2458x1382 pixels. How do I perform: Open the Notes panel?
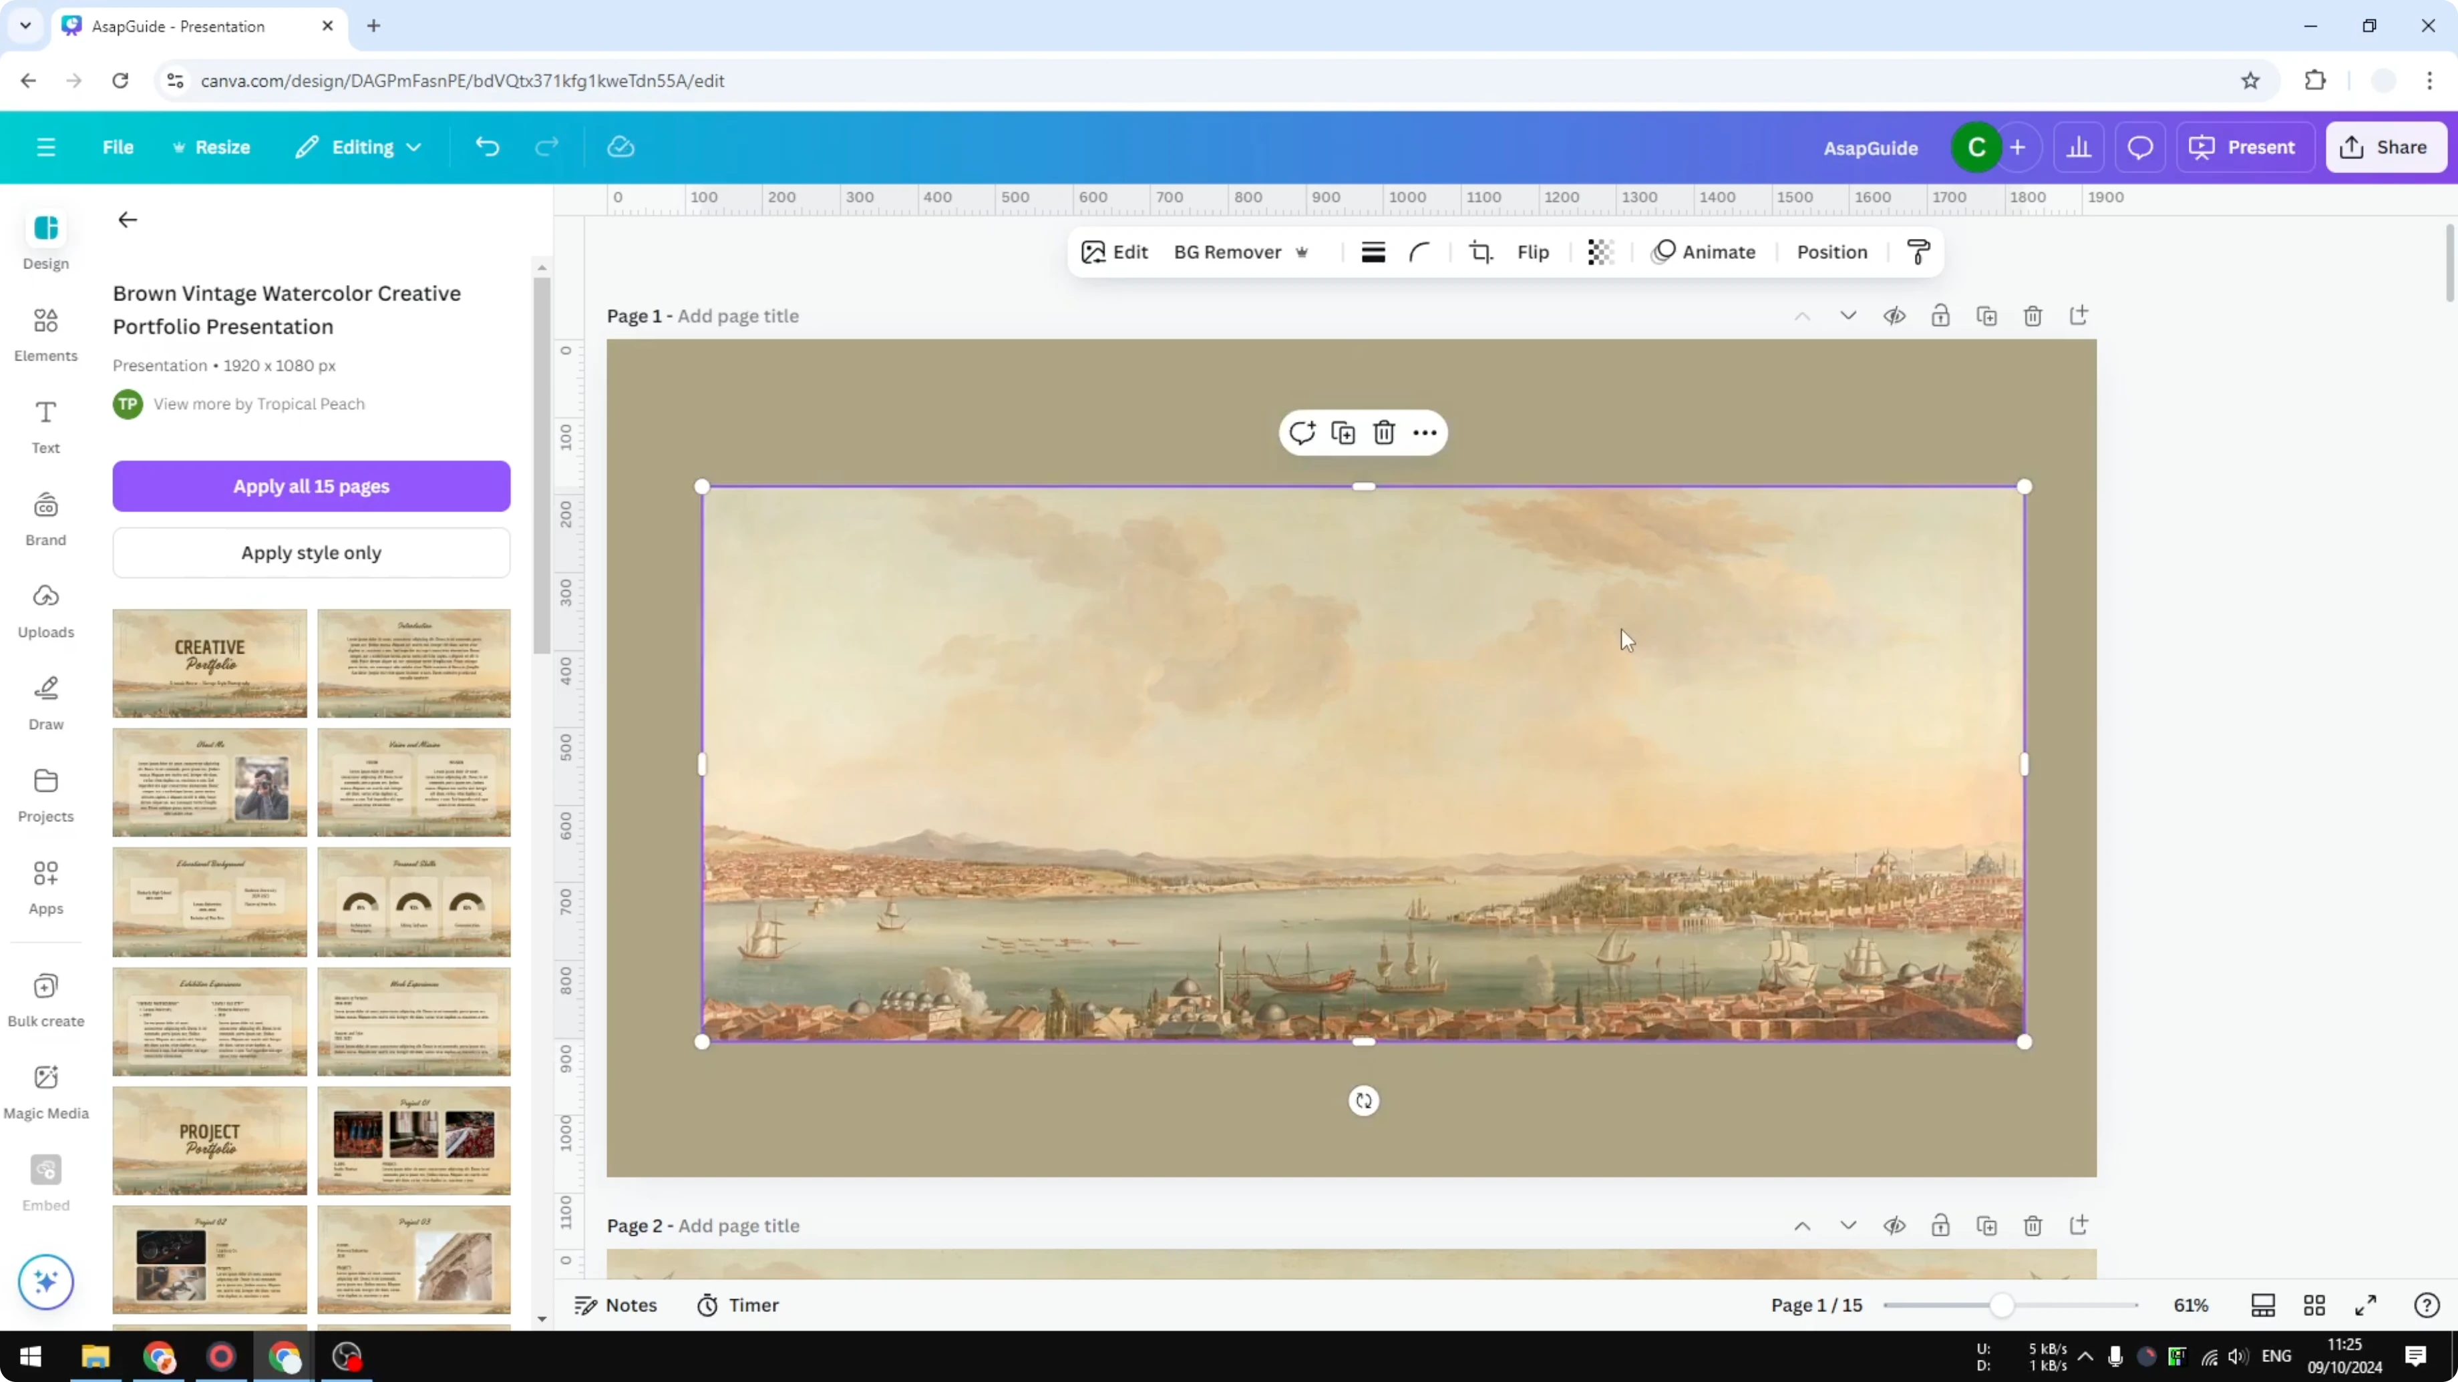pos(615,1305)
